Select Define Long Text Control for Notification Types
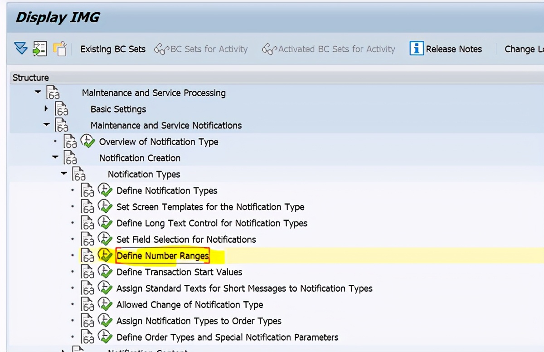The height and width of the screenshot is (352, 544). click(x=212, y=224)
